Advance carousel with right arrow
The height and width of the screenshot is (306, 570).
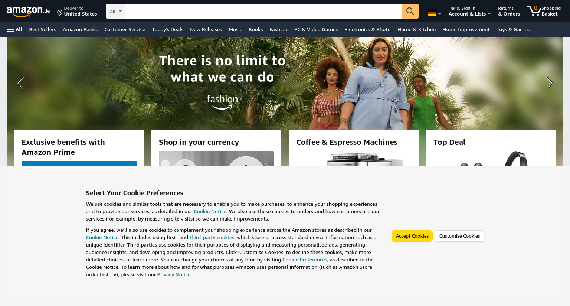[549, 83]
